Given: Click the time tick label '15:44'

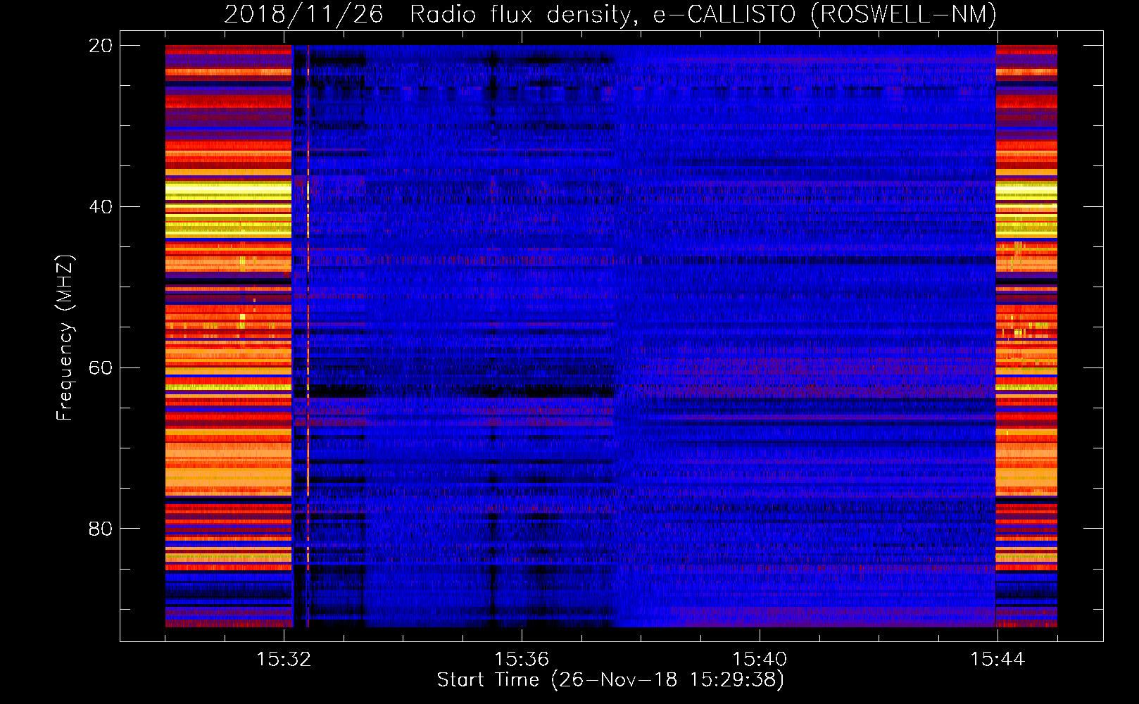Looking at the screenshot, I should coord(998,660).
